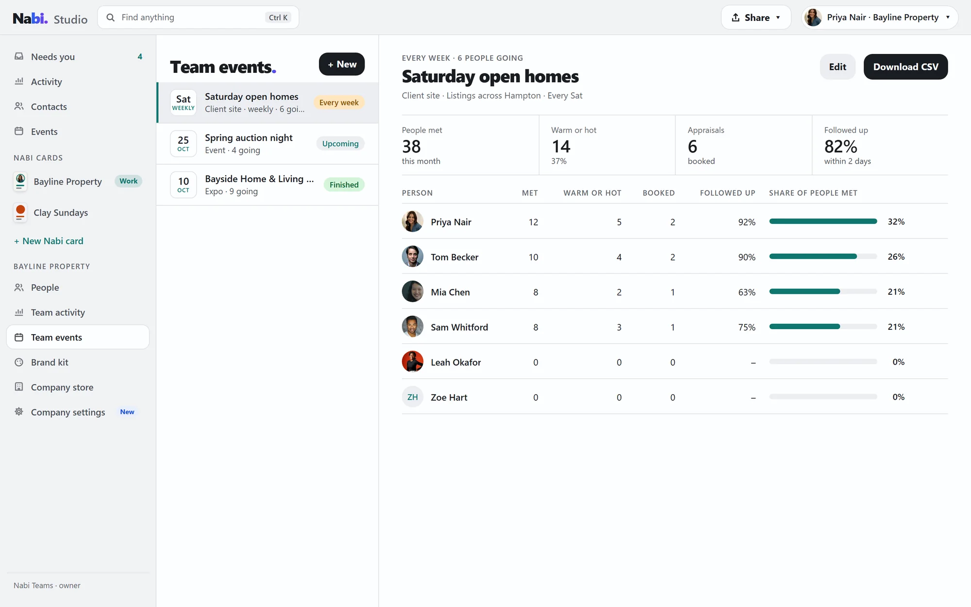Click the FOLLOWED UP column header
The image size is (971, 607).
[x=727, y=193]
